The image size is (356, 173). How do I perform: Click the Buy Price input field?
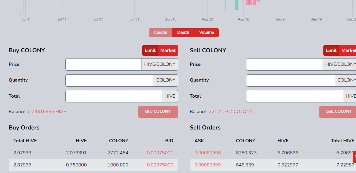click(x=103, y=64)
